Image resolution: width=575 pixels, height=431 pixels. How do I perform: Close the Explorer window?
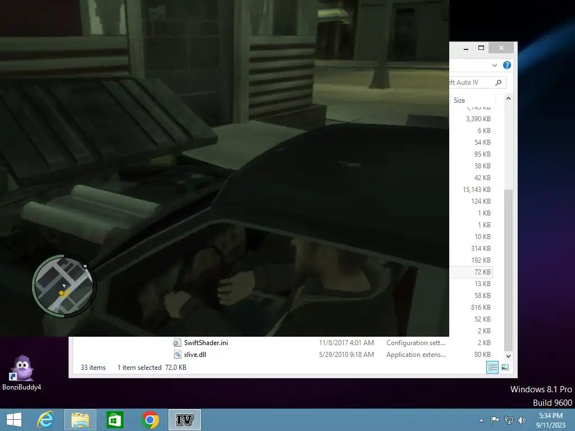(501, 48)
